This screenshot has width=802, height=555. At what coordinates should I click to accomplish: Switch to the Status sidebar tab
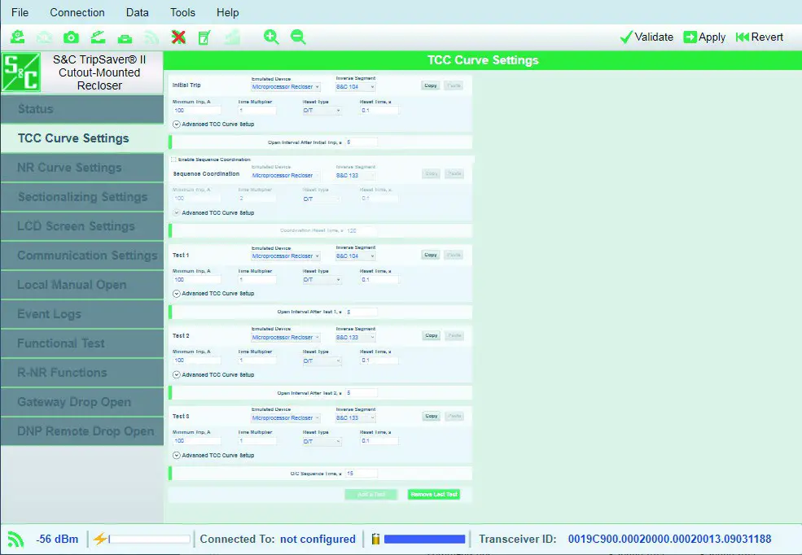tap(82, 109)
